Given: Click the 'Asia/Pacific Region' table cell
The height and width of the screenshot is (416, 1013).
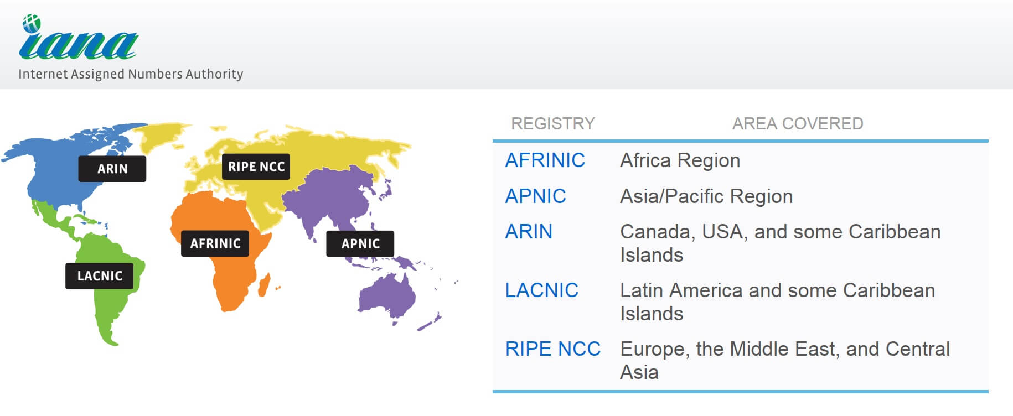Looking at the screenshot, I should [706, 196].
